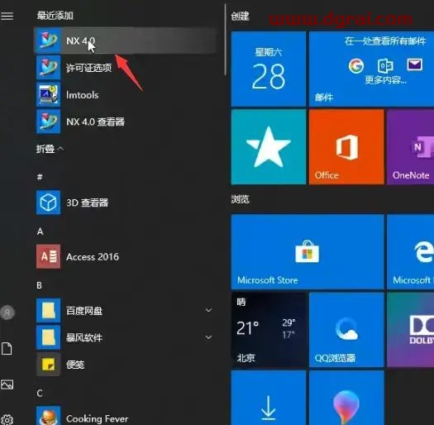Open the 邮件 mail tile
The width and height of the screenshot is (434, 425).
(x=371, y=69)
